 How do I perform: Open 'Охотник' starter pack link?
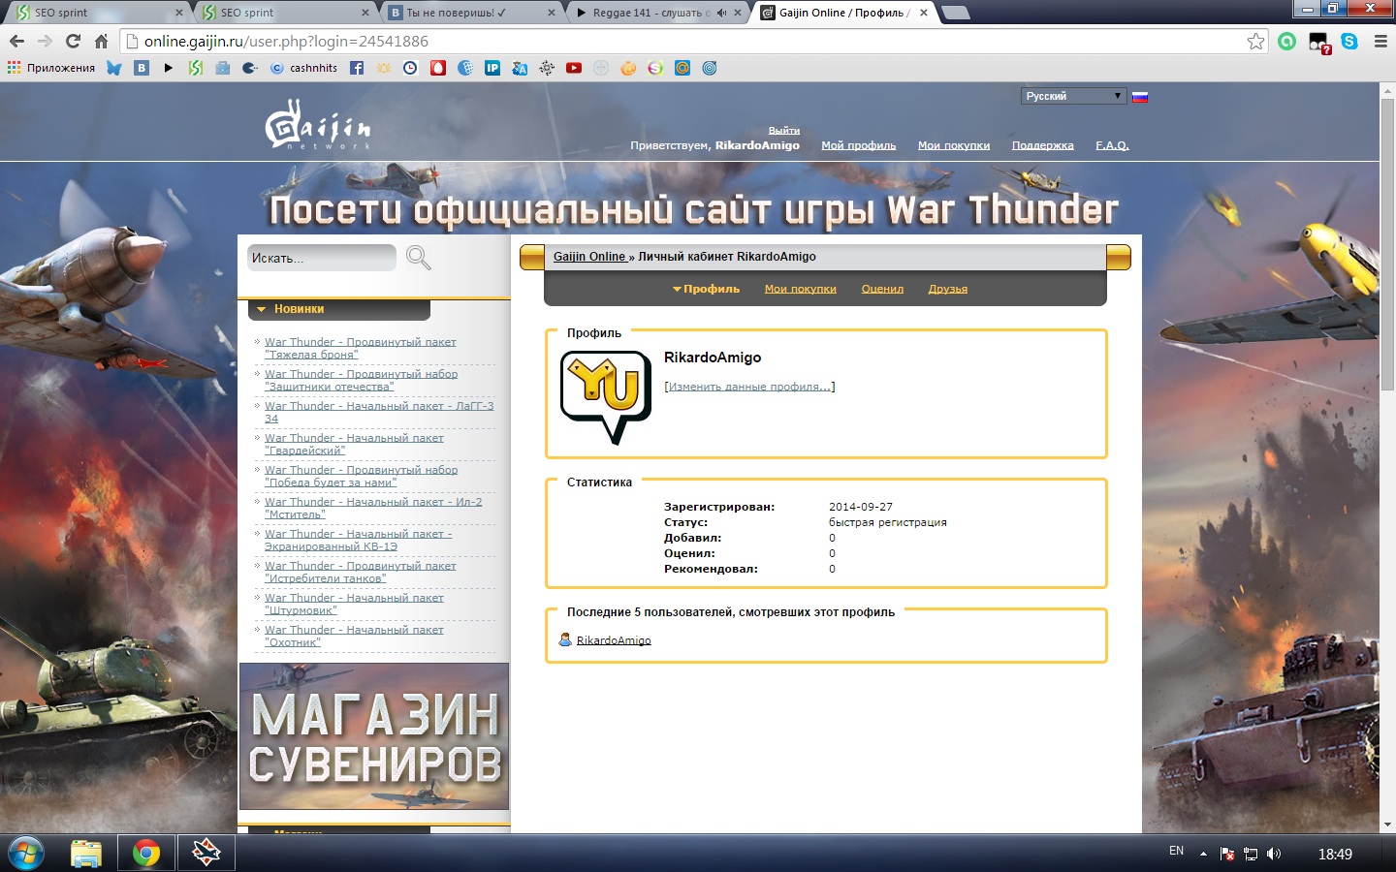click(354, 636)
